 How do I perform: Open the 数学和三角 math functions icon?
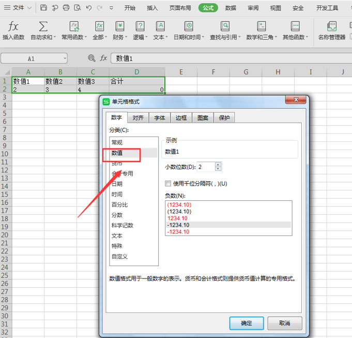point(262,26)
